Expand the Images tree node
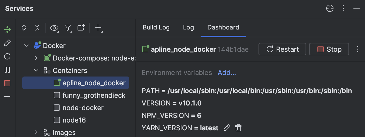Viewport: 365px width, 137px height. pyautogui.click(x=36, y=133)
